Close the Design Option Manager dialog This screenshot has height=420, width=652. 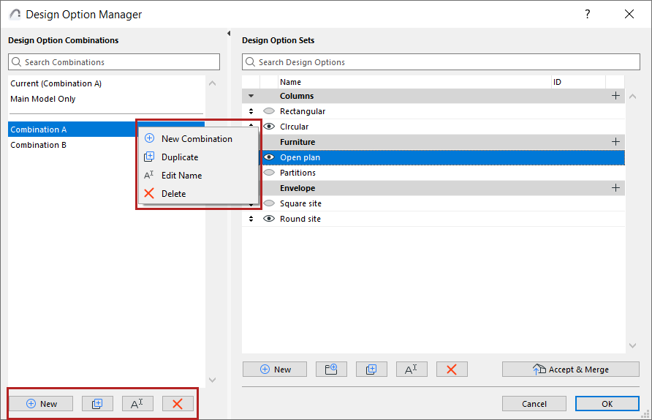[629, 14]
